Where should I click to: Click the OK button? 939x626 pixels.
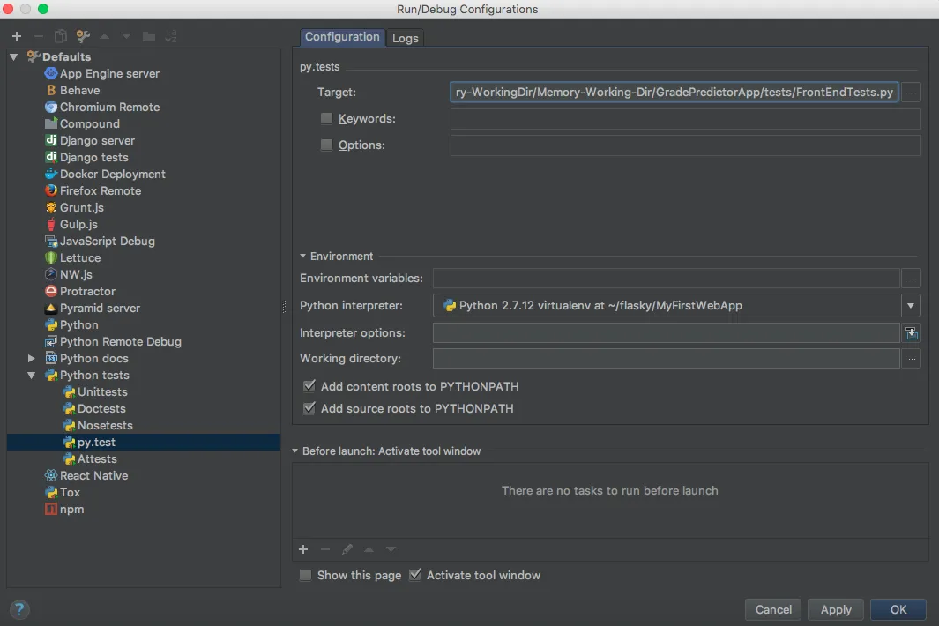pos(898,610)
